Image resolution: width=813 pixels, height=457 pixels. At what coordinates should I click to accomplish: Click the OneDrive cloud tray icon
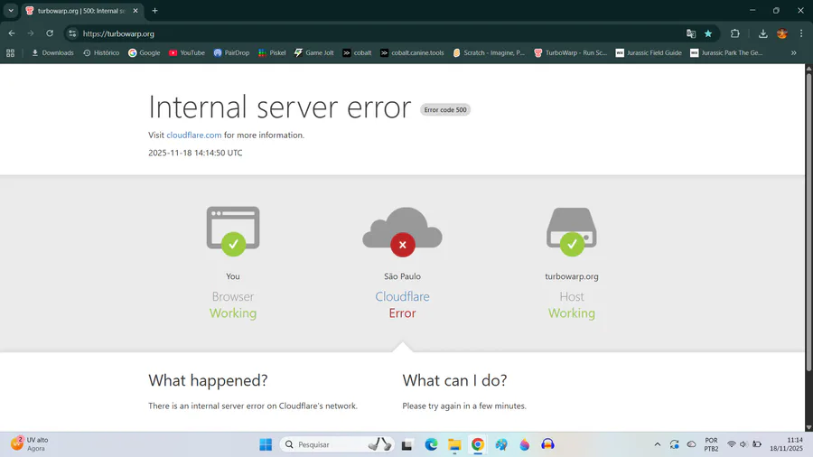(692, 444)
